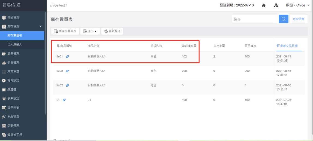Open the sitemap icon in header
Viewport: 313px width, 141px height.
click(276, 5)
